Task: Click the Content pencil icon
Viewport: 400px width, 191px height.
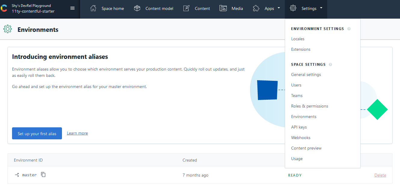Action: (186, 8)
